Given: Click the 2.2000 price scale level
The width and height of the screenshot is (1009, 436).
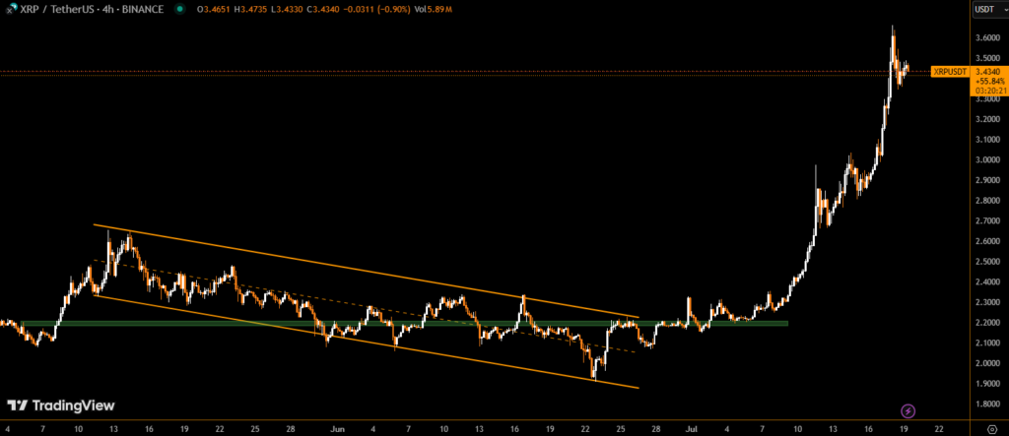Looking at the screenshot, I should pos(987,323).
